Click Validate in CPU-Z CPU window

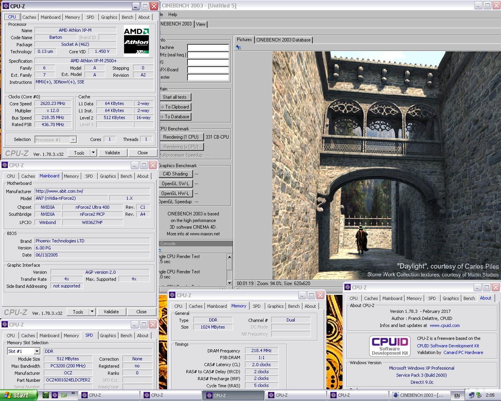pyautogui.click(x=113, y=153)
